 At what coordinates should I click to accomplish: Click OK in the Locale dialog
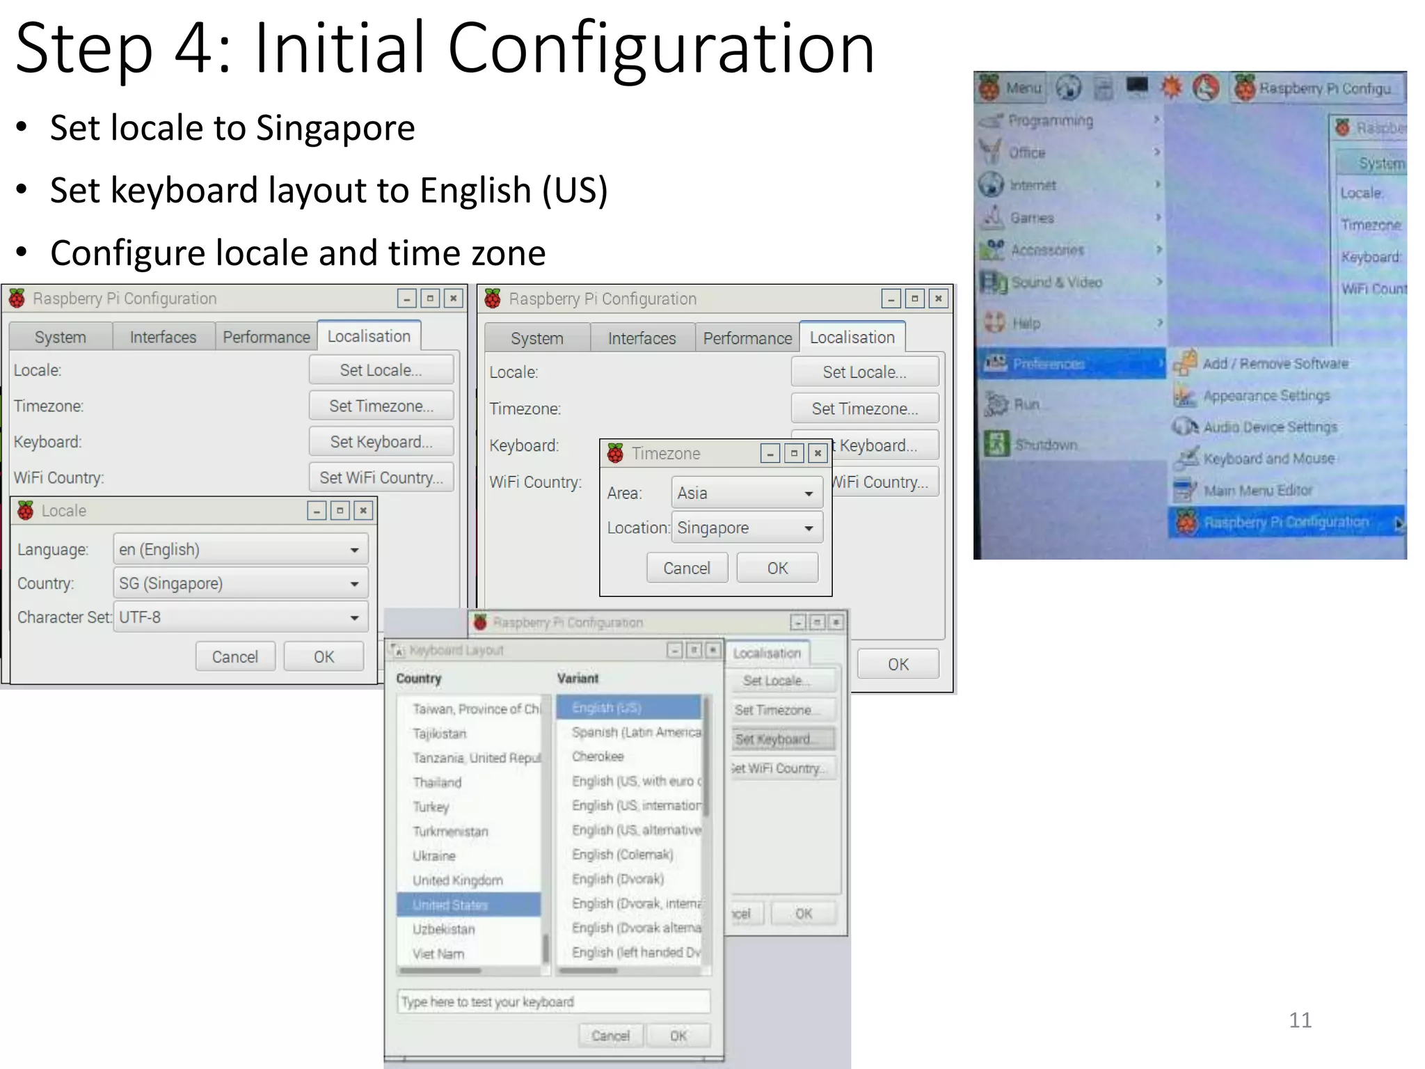click(324, 656)
